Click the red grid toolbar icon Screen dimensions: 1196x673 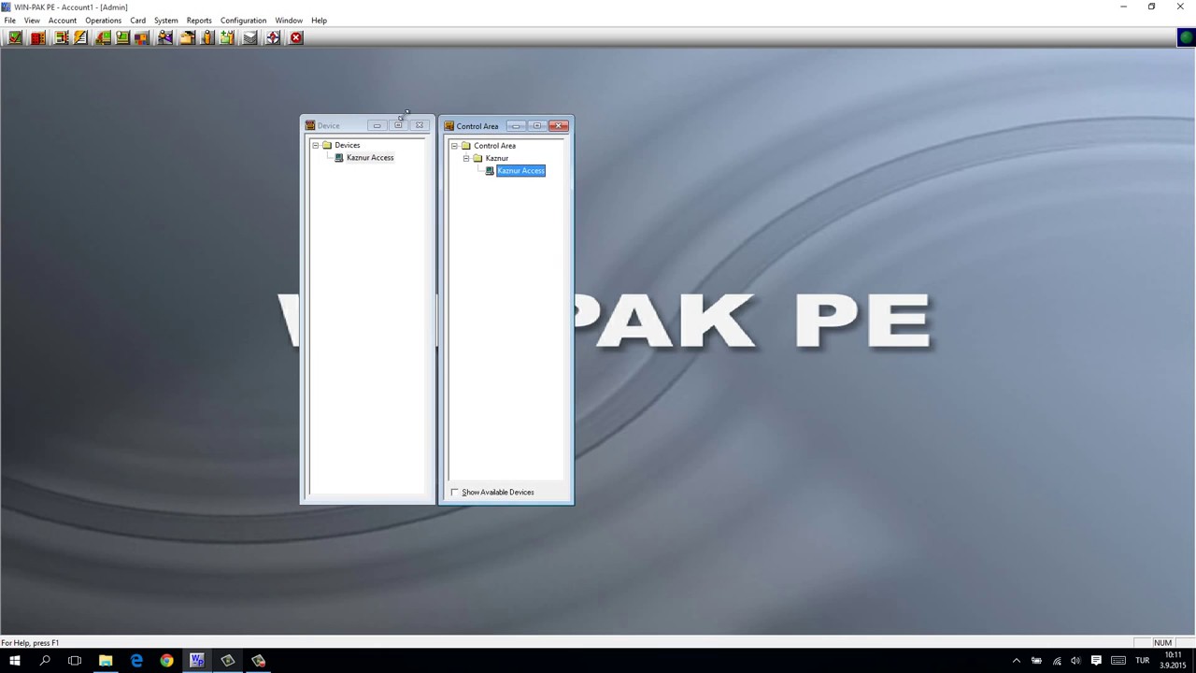click(x=38, y=37)
